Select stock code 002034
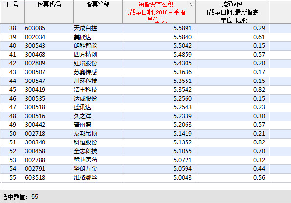 tap(35, 37)
